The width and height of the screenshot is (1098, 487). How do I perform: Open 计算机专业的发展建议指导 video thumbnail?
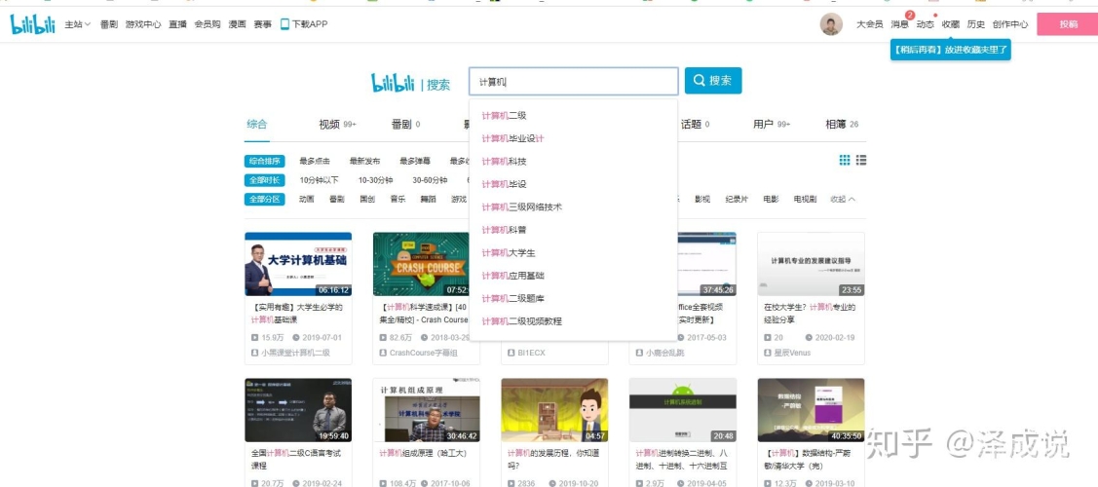tap(811, 265)
